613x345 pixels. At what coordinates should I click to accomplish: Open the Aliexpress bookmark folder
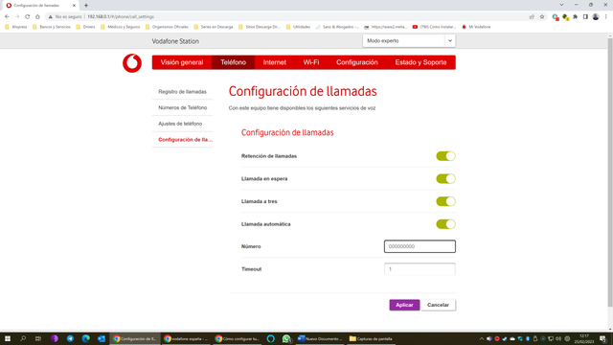15,27
